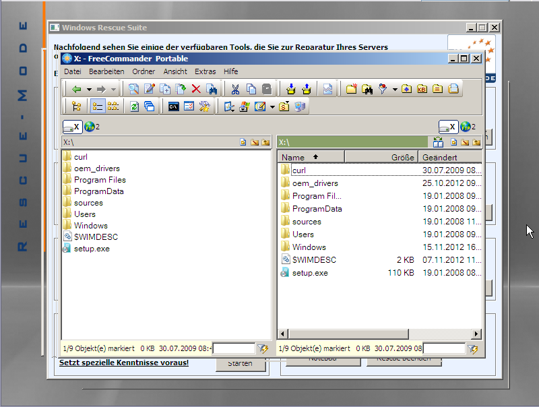Image resolution: width=539 pixels, height=407 pixels.
Task: Click the filter funnel icon in left status bar
Action: [x=263, y=349]
